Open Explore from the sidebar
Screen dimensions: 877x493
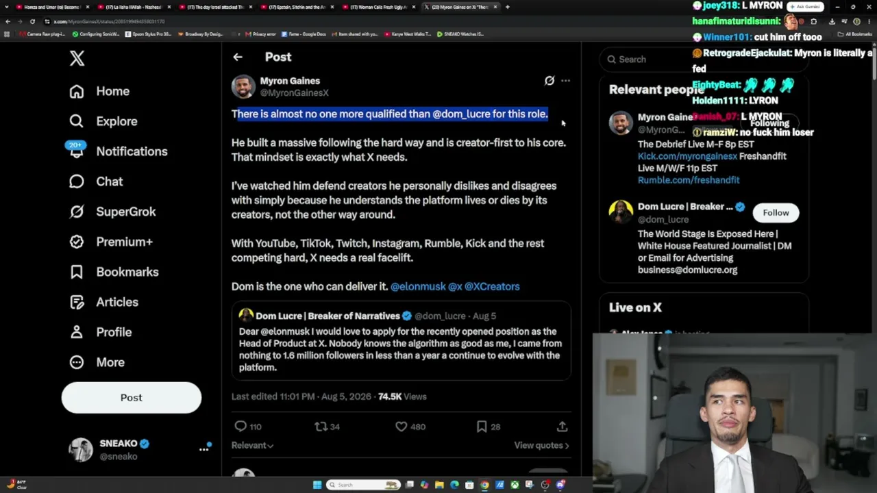(103, 121)
